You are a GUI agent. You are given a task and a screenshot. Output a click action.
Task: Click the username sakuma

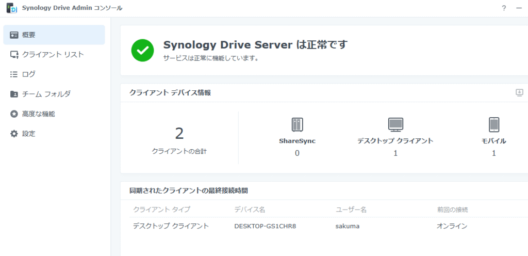pos(347,227)
